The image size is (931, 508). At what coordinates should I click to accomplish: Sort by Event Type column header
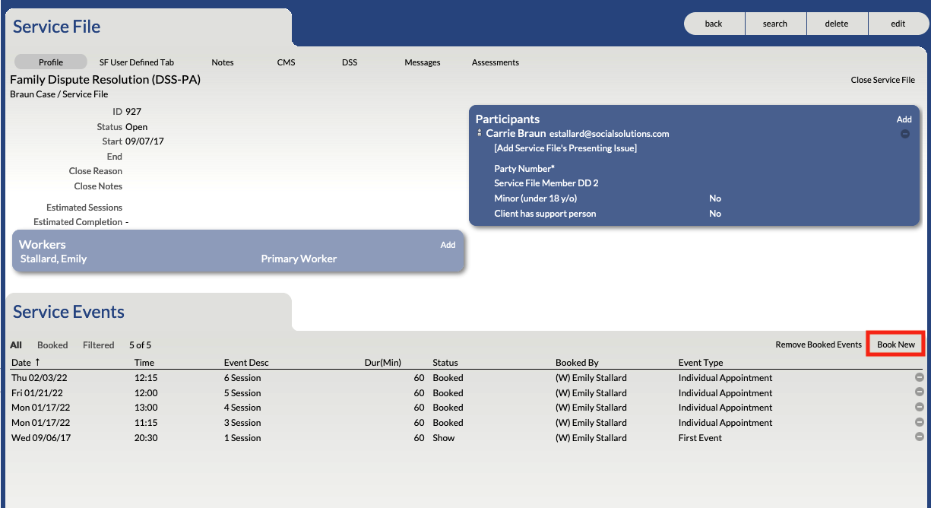coord(701,363)
